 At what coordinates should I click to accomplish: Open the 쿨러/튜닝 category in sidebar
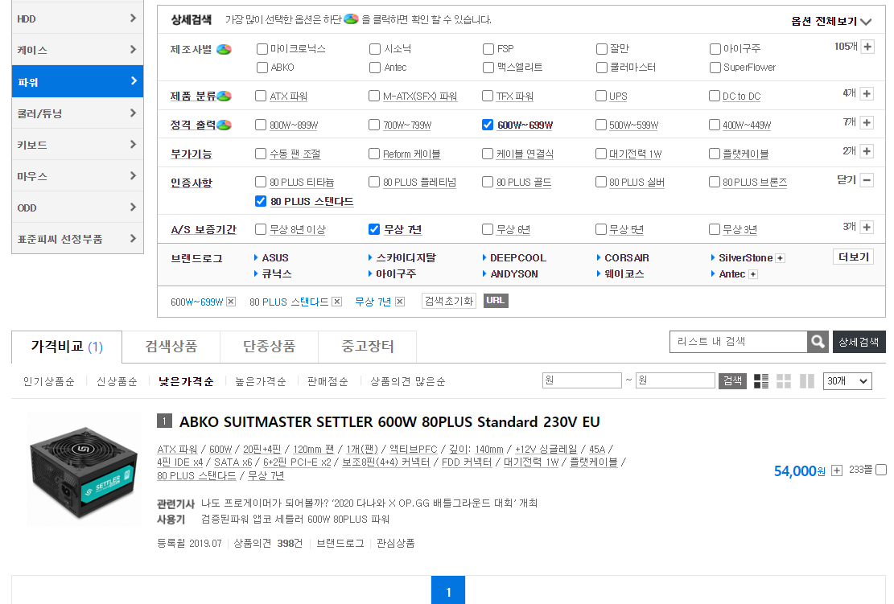tap(77, 113)
